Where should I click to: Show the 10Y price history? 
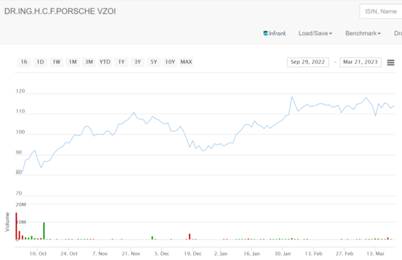click(x=170, y=62)
